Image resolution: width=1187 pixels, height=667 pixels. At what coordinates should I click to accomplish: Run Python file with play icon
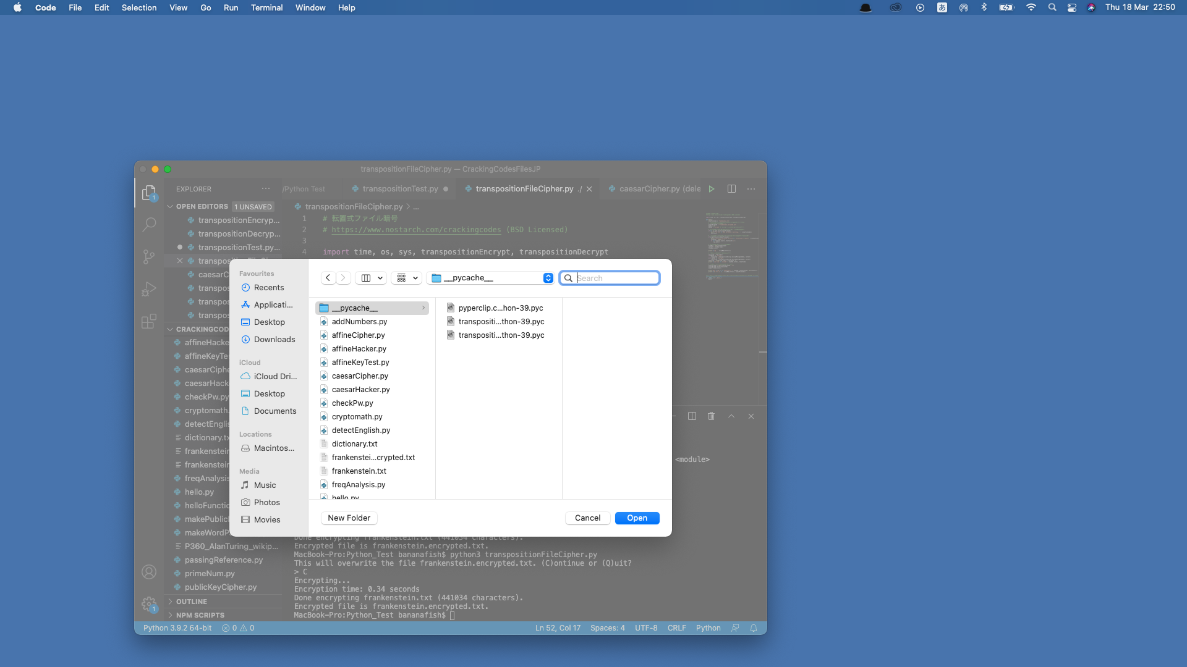coord(712,189)
